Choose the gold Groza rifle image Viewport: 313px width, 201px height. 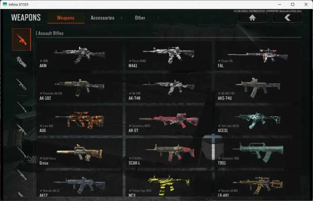(80, 152)
